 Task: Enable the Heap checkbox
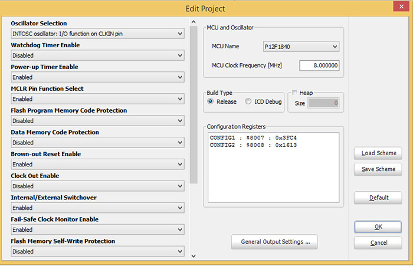pos(296,93)
